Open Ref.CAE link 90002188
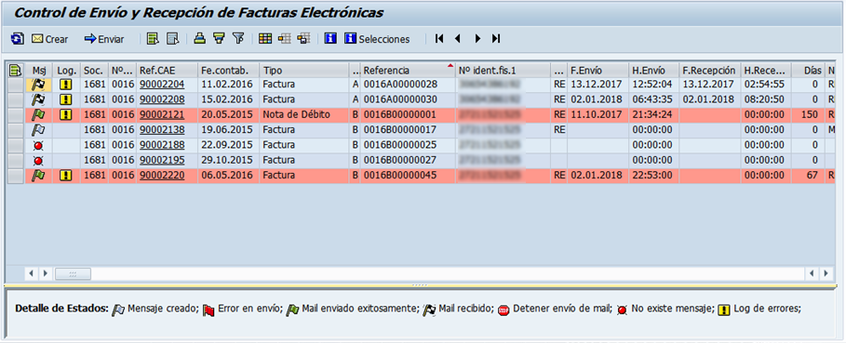The image size is (846, 343). [x=162, y=145]
